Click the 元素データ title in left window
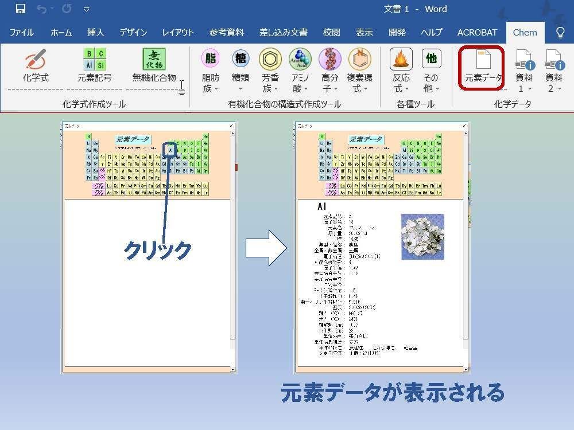Screen dimensions: 574x430 (133, 139)
